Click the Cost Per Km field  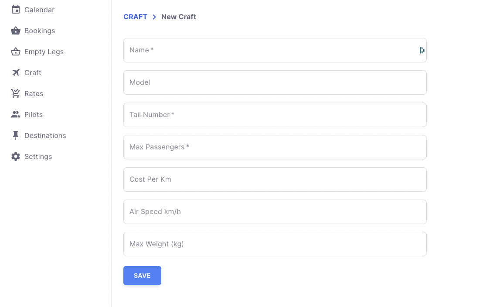(275, 179)
